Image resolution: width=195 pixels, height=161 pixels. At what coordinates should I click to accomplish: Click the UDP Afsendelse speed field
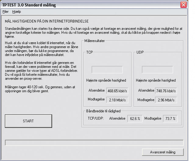pos(166,91)
